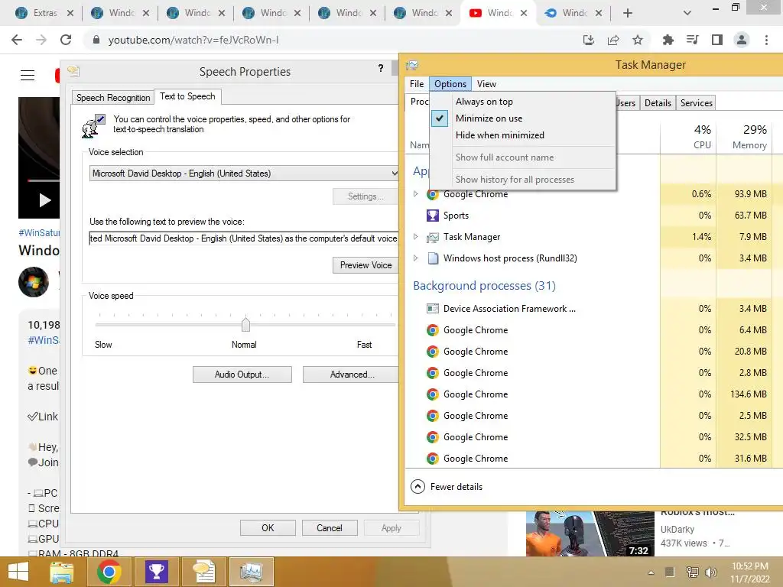Open Google Chrome from taskbar

click(109, 572)
